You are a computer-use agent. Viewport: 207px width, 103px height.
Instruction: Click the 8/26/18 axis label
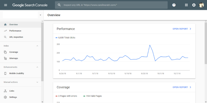62,73
